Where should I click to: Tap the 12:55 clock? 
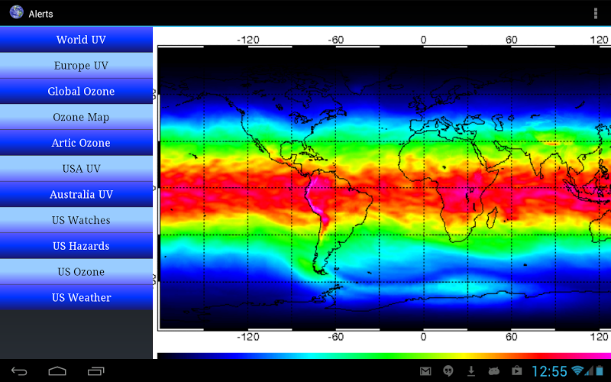point(549,371)
